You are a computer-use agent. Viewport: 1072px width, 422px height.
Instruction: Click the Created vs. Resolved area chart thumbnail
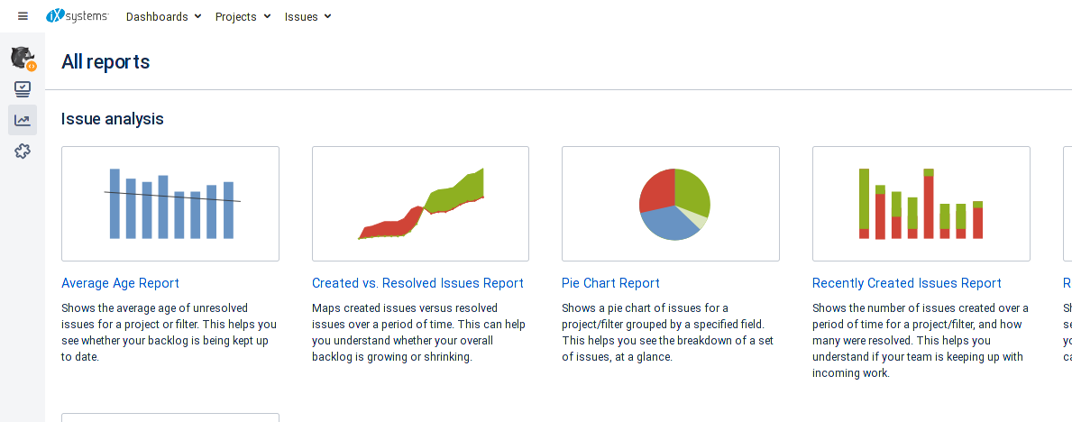click(420, 204)
